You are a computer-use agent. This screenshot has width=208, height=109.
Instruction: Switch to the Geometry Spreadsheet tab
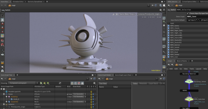(35, 1)
